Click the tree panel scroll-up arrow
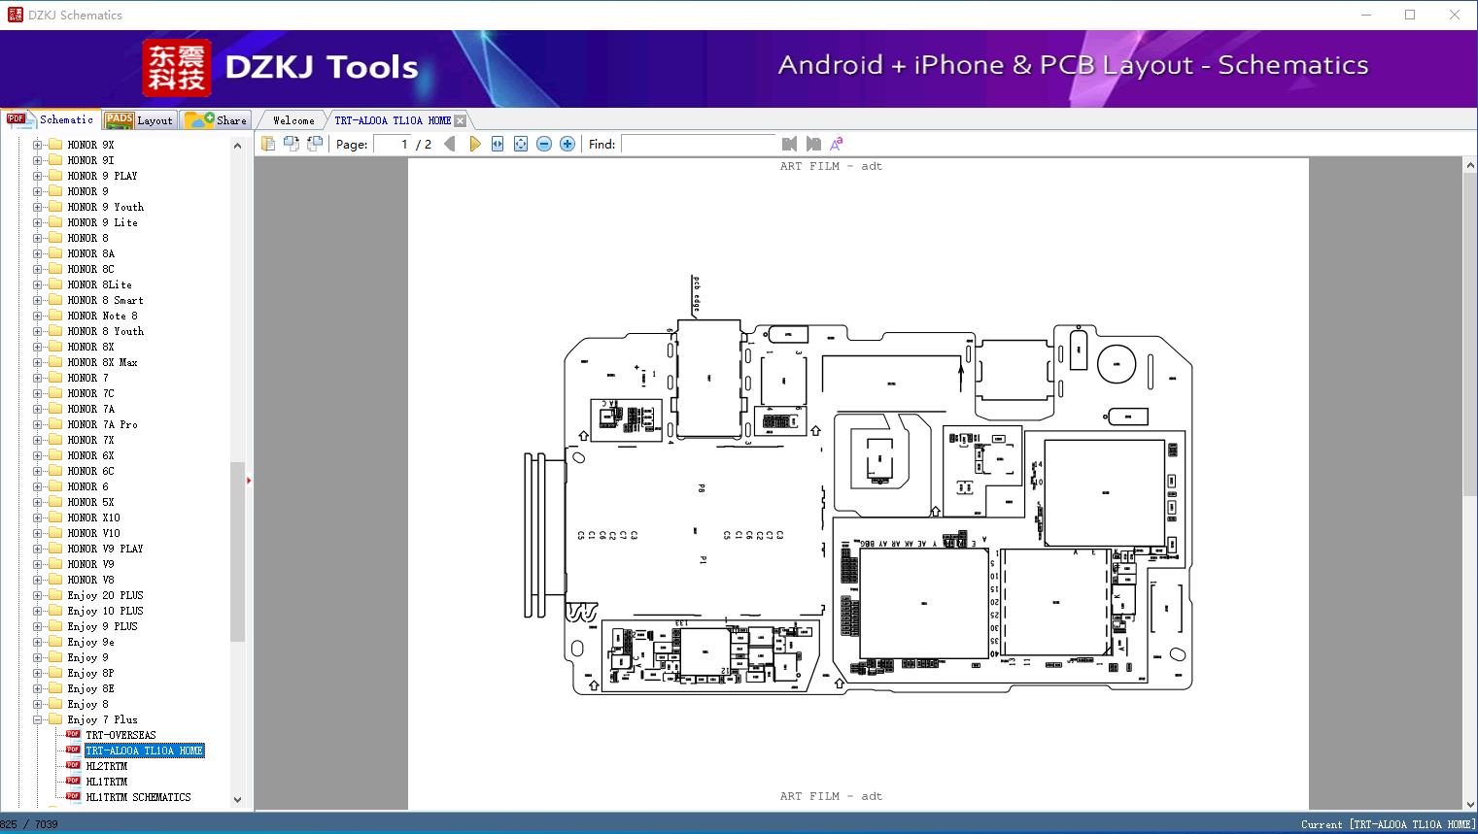The height and width of the screenshot is (834, 1478). 237,146
